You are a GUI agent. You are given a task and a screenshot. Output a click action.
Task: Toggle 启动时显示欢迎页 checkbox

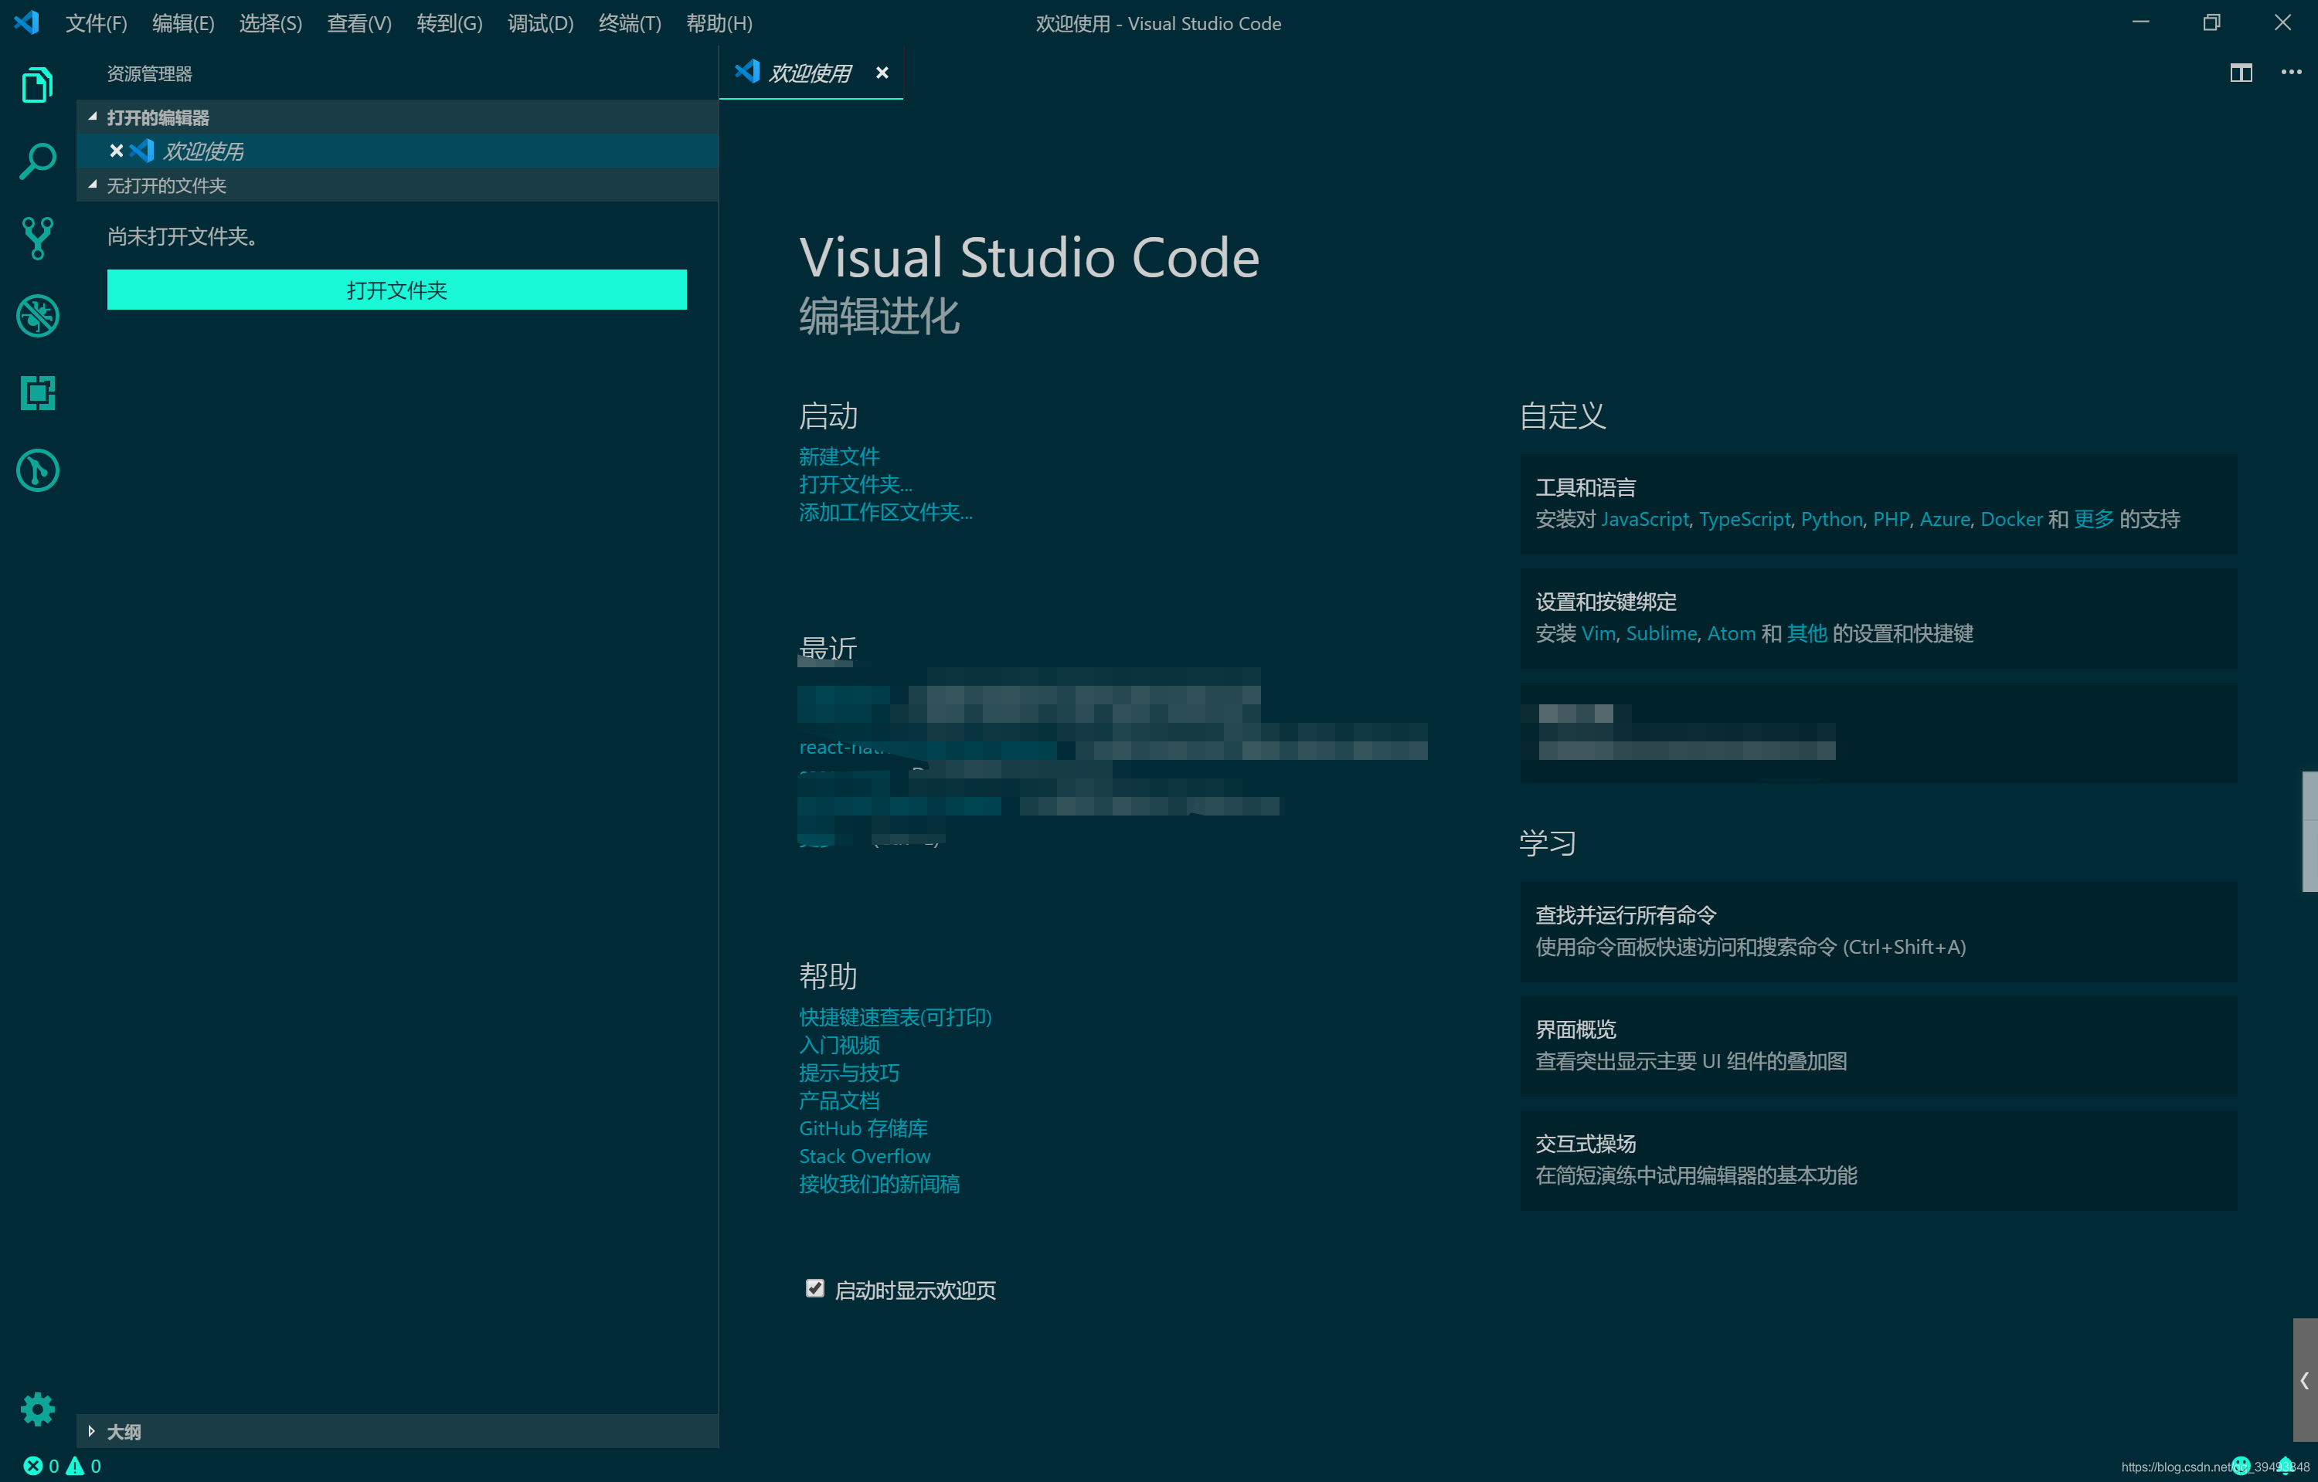click(x=814, y=1289)
